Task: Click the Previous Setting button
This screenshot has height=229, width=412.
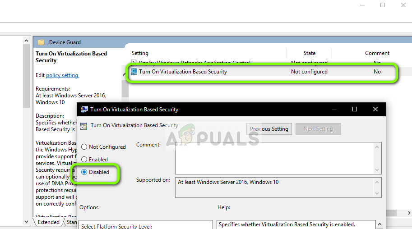Action: 269,129
